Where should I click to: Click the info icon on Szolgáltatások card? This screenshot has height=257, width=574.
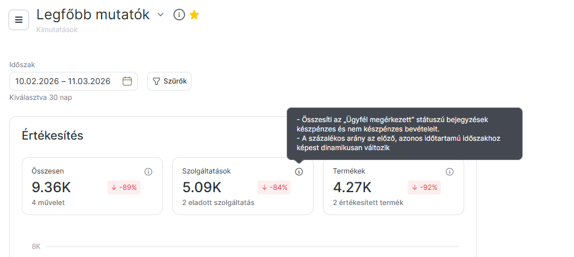tap(299, 172)
